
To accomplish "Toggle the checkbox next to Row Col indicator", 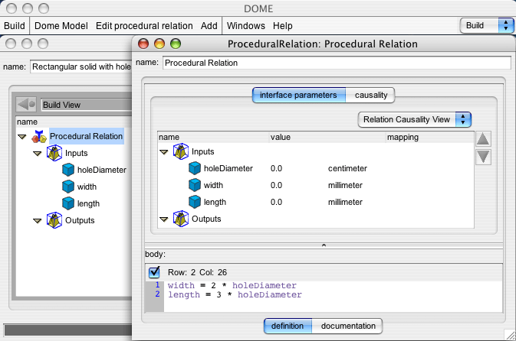I will tap(154, 272).
